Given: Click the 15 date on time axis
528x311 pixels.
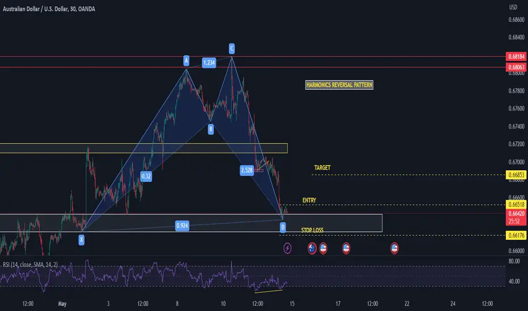Looking at the screenshot, I should coord(292,304).
